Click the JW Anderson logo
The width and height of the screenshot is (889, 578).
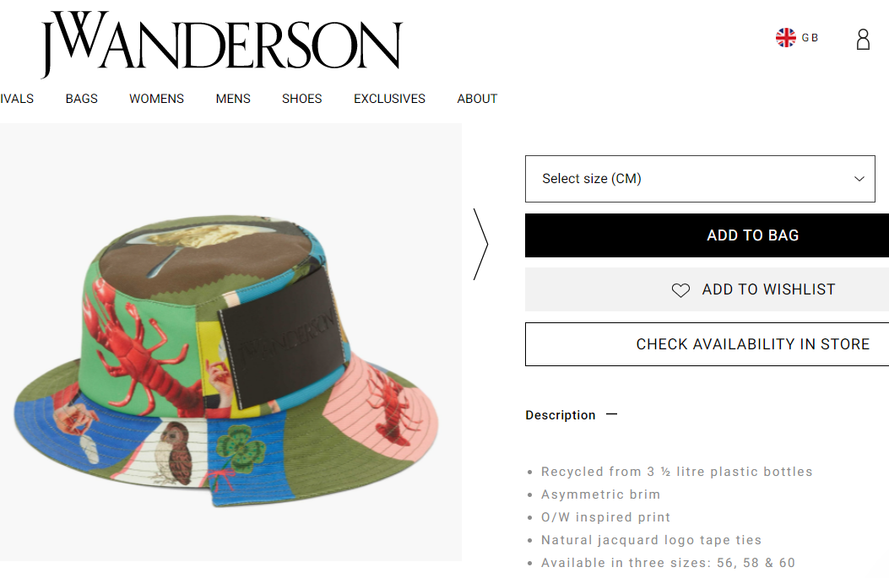pyautogui.click(x=222, y=44)
